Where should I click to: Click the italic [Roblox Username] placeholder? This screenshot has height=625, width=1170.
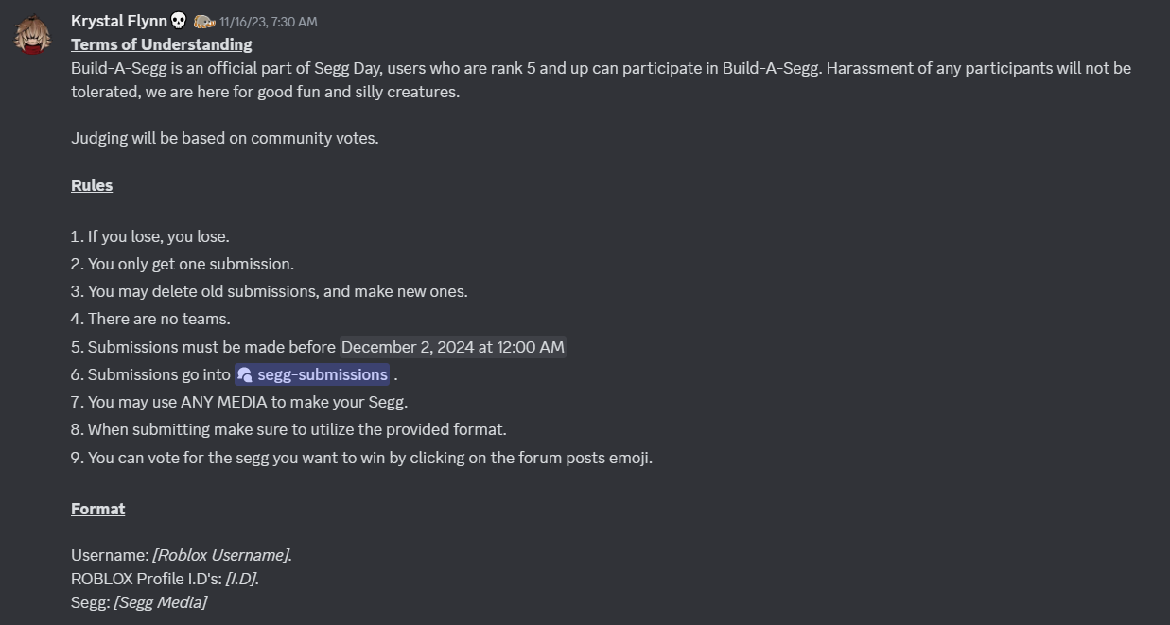coord(222,555)
